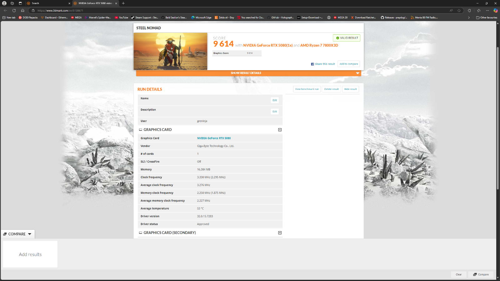Open the Other favourites folder

(x=486, y=17)
